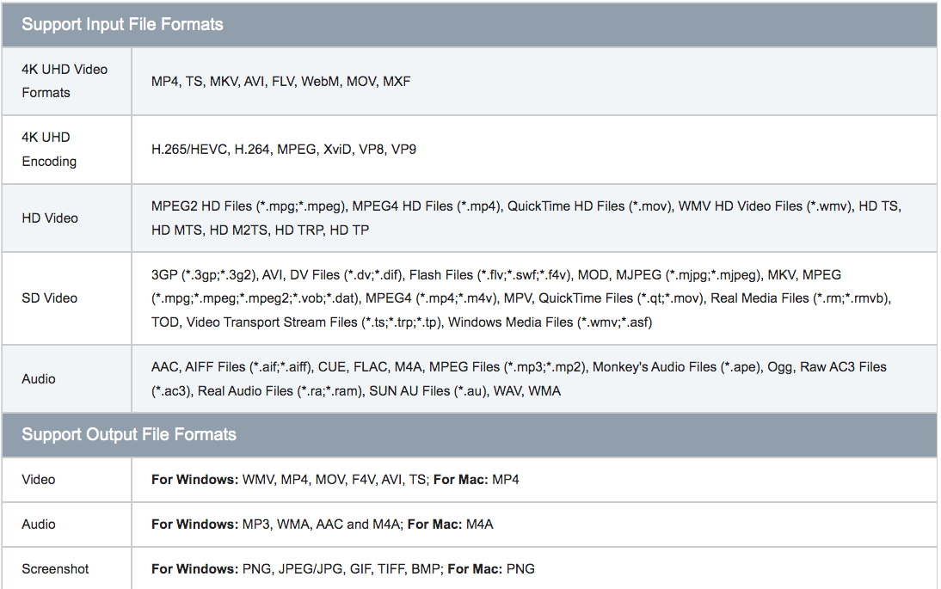
Task: Click the Video label in output formats
Action: pos(39,480)
